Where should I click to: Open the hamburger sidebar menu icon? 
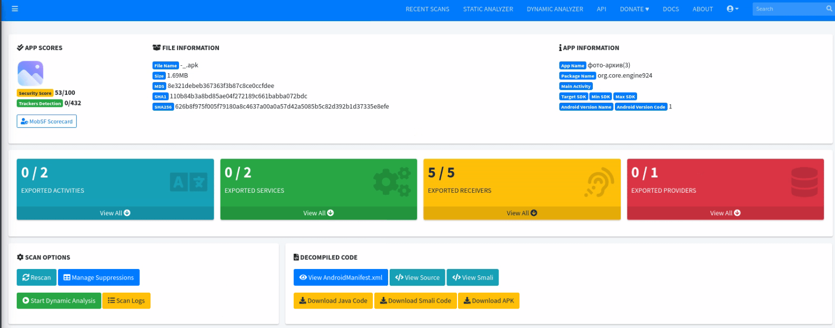(15, 9)
